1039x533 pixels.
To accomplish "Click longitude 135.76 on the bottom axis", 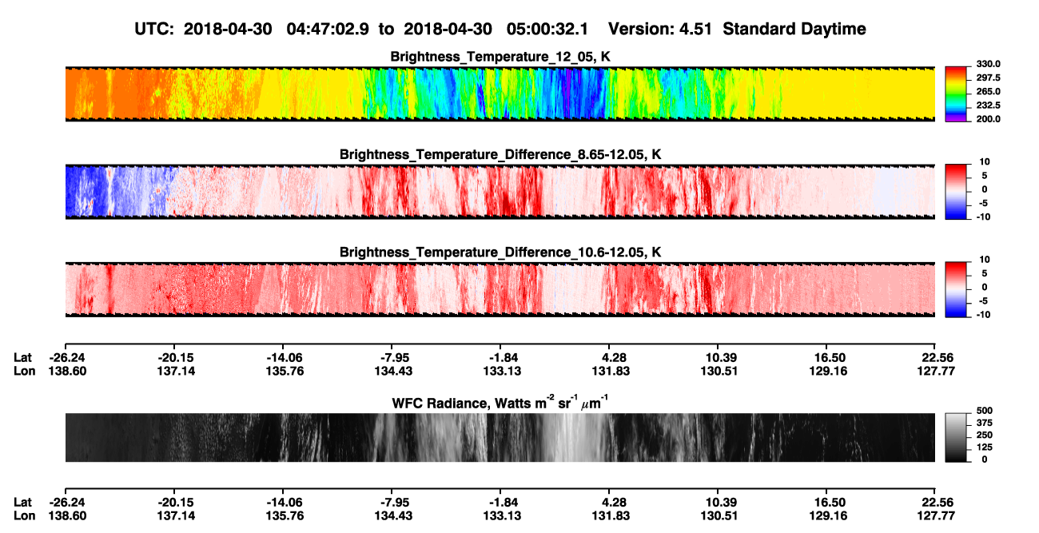I will [283, 515].
